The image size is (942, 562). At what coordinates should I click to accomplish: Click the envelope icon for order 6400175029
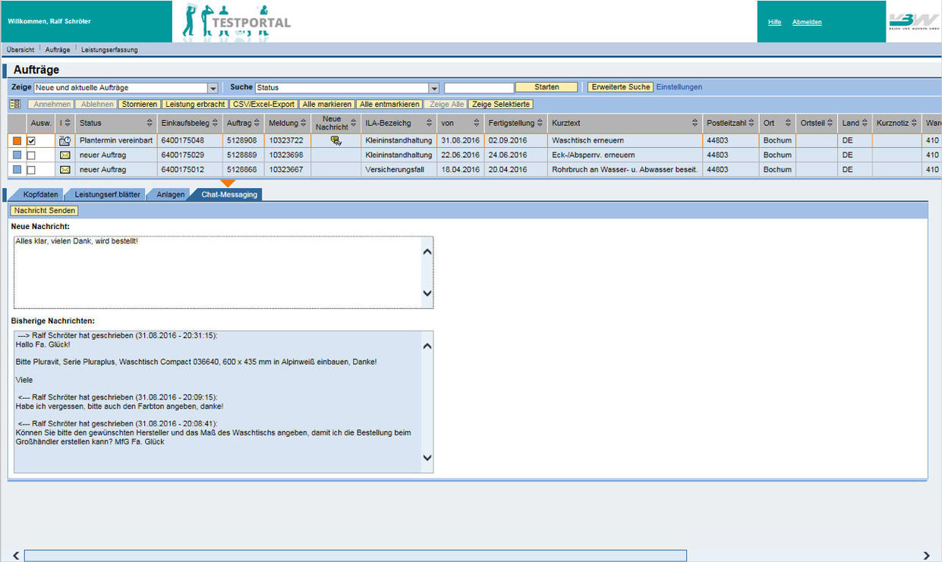click(65, 155)
